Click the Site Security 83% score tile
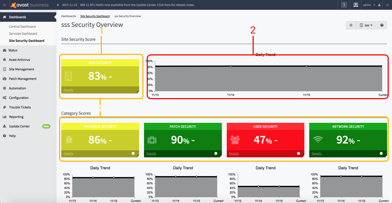Screen dimensions: 392x203 100,76
